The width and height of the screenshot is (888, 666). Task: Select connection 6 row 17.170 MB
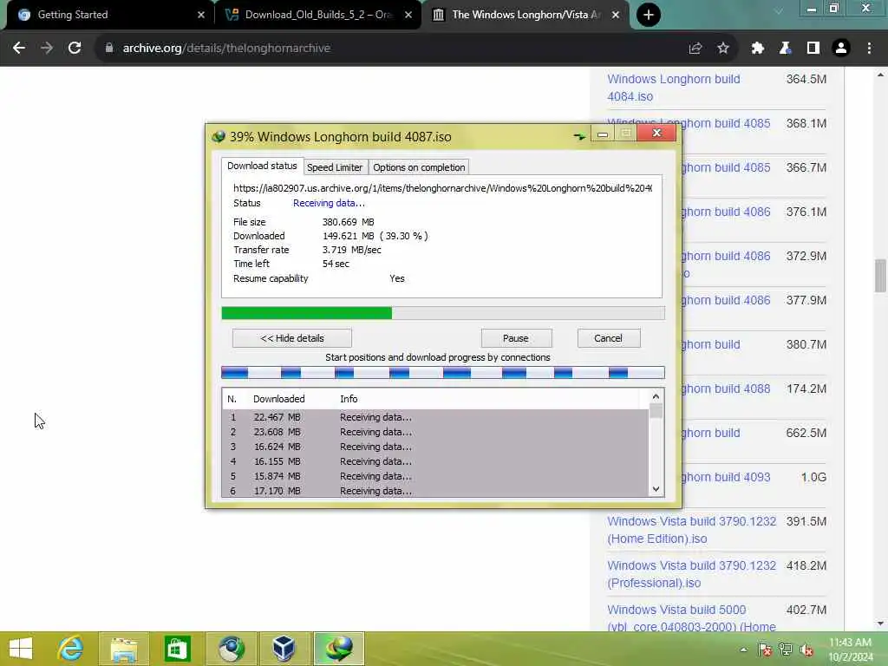(x=435, y=491)
